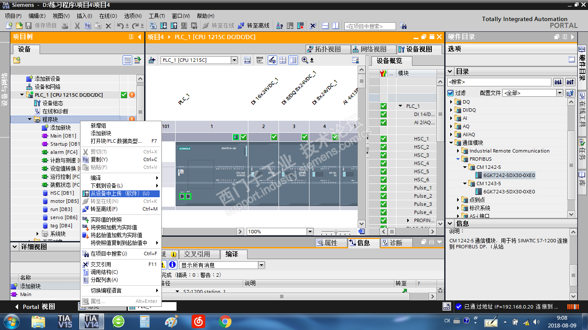Viewport: 588px width, 330px height.
Task: Expand the DI/DQ catalog folder
Action: point(452,110)
